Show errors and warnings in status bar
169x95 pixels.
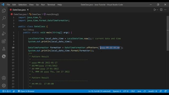(6, 91)
